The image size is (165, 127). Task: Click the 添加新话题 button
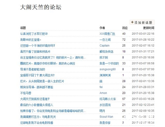142,22
